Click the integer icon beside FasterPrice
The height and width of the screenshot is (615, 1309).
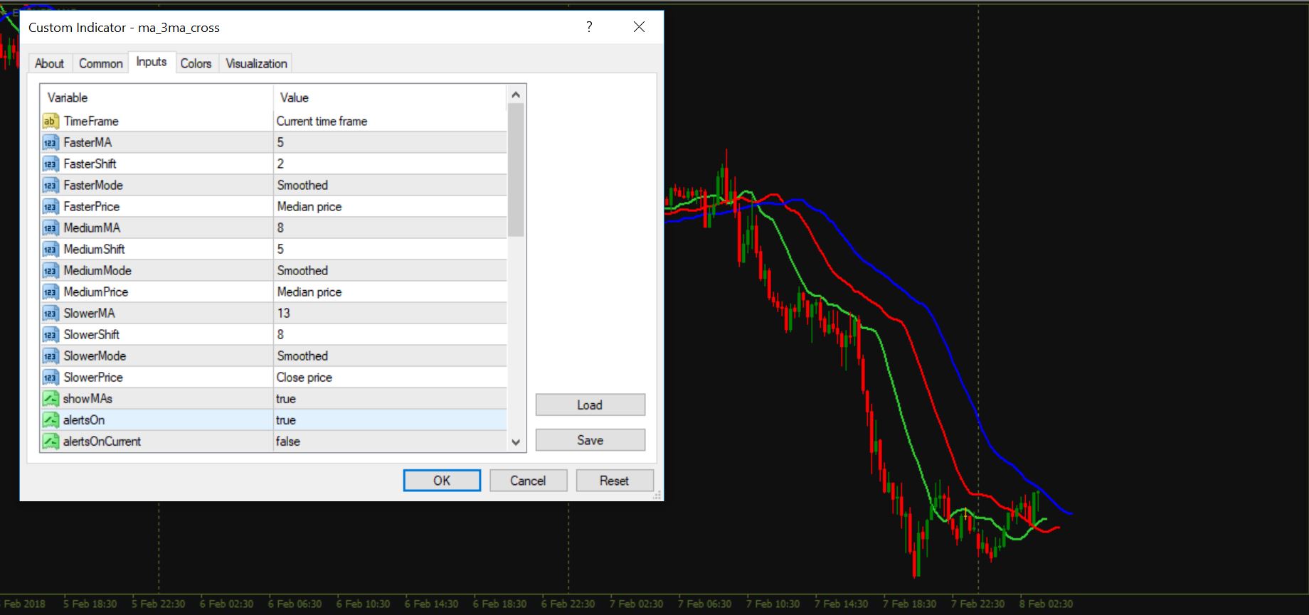[x=50, y=206]
